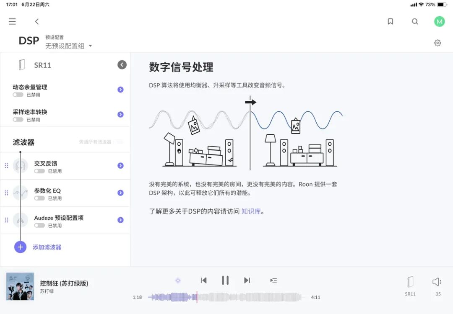Click the Audeze preset filter icon

(x=21, y=220)
